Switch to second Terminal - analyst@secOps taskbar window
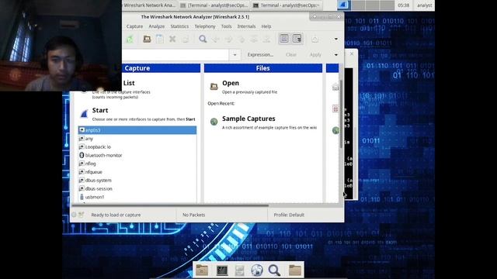Screen dimensions: 497x279 click(287, 5)
